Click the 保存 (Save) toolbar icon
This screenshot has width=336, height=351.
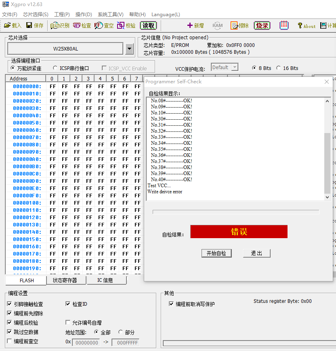[x=35, y=25]
